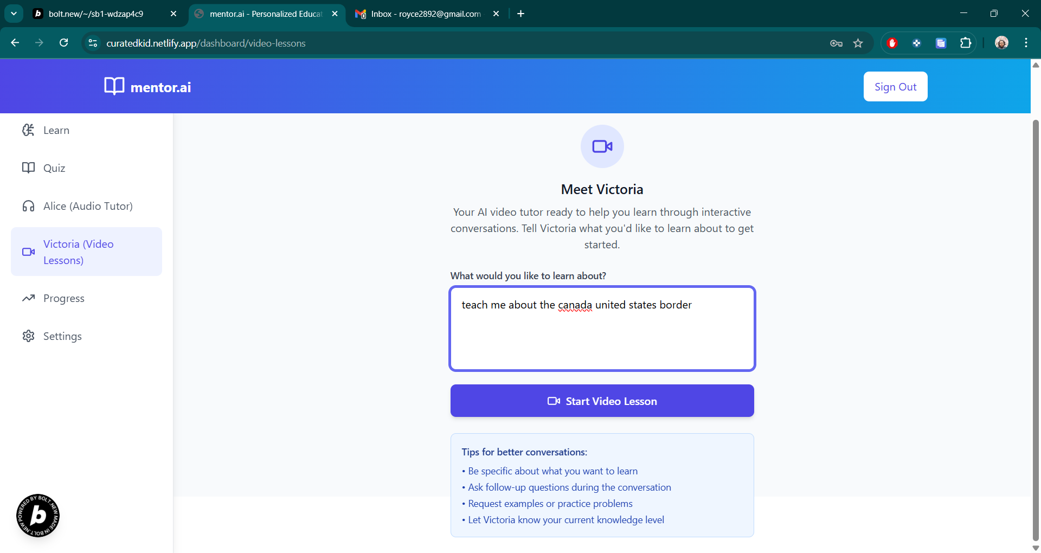Open Alice (Audio Tutor) page
The image size is (1041, 553).
coord(86,206)
